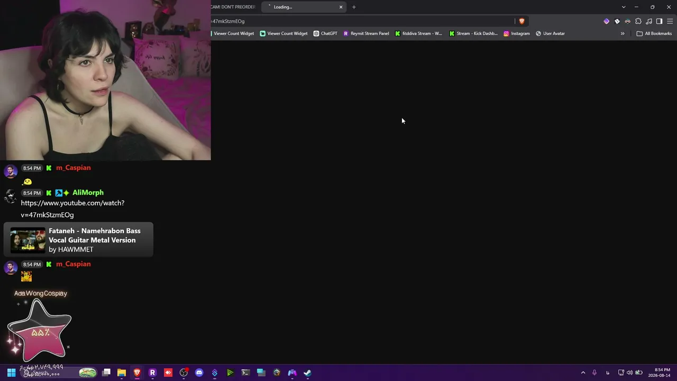677x381 pixels.
Task: Focus the address bar URL field
Action: tap(362, 21)
